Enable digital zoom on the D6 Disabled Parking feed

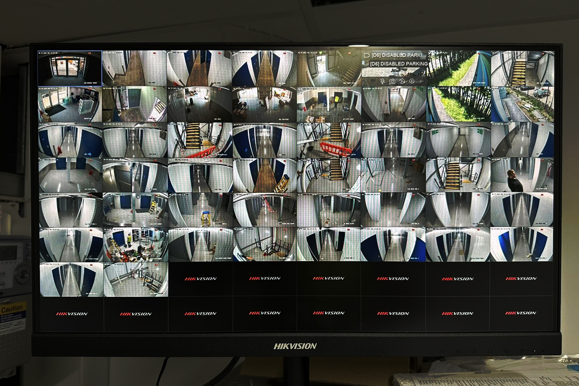pyautogui.click(x=412, y=81)
